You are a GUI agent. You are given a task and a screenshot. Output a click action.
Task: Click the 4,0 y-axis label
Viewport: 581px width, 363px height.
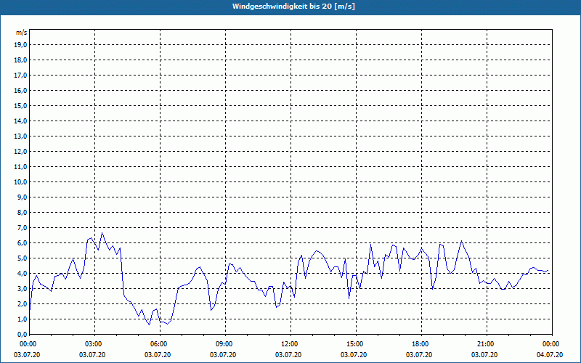tap(22, 274)
